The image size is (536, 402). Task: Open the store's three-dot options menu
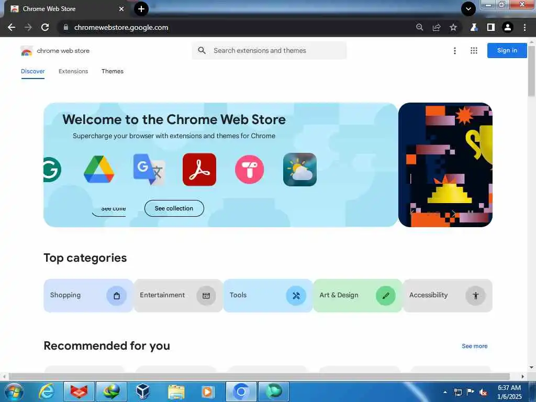[x=455, y=51]
